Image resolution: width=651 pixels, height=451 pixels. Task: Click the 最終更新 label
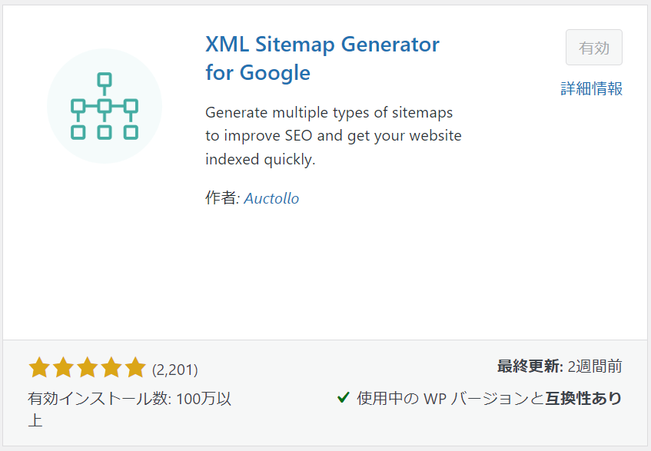[x=530, y=366]
